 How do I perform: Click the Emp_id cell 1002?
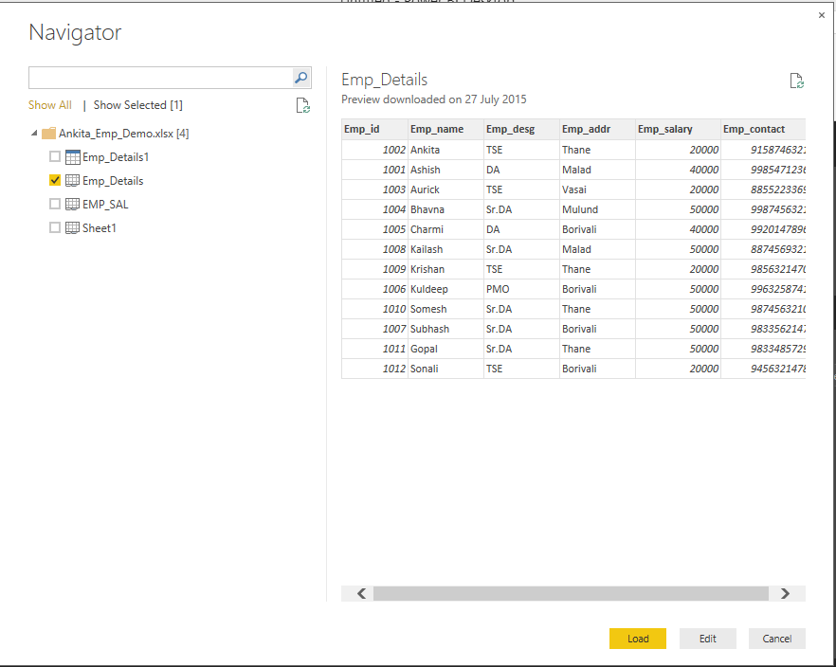coord(374,150)
